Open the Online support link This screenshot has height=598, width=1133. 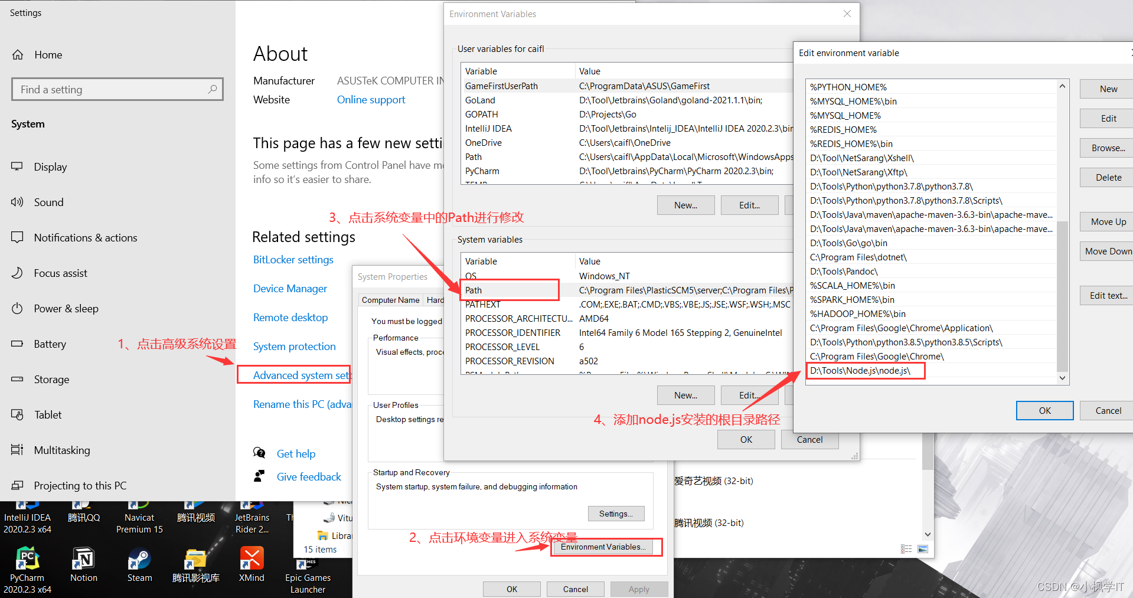[x=371, y=100]
